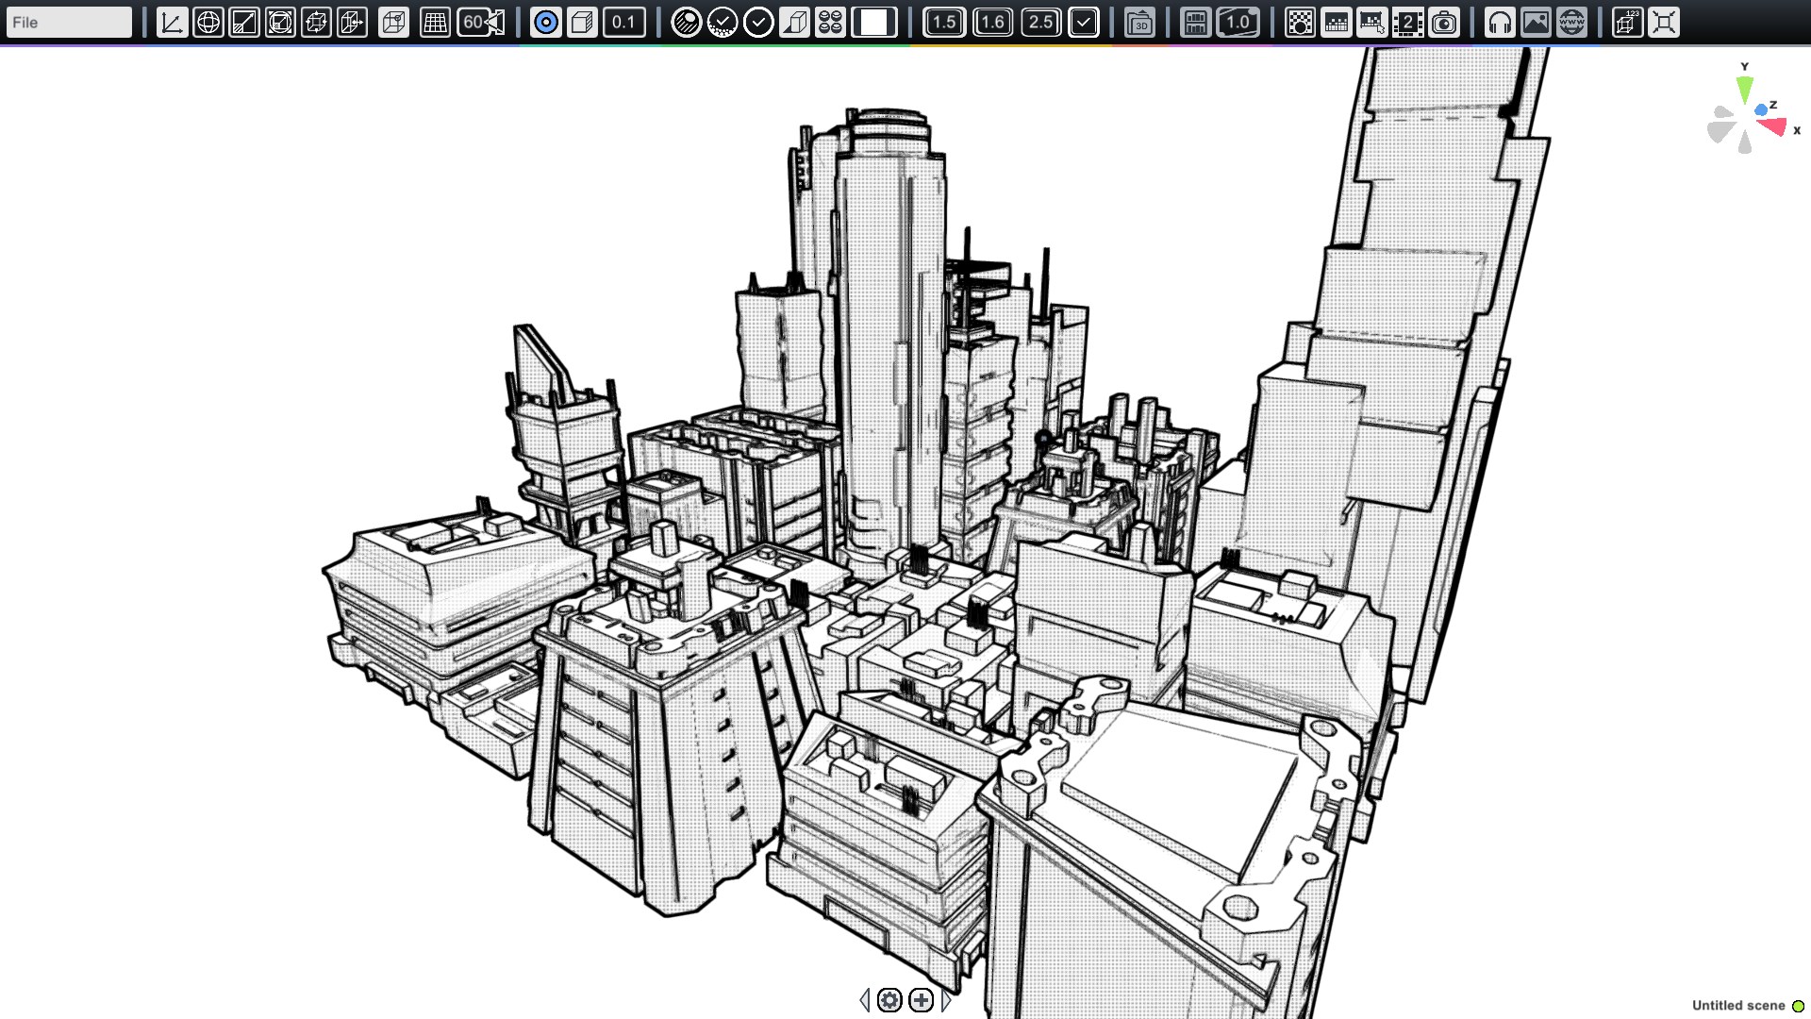Open the white color swatch
The width and height of the screenshot is (1811, 1019).
(x=874, y=22)
